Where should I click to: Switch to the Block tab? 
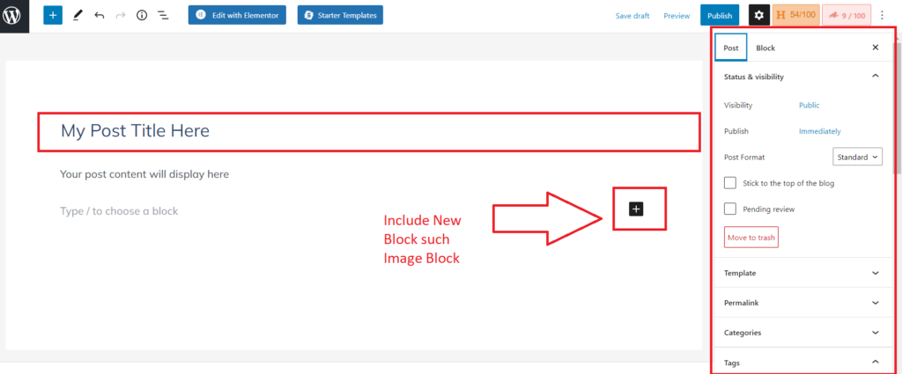coord(765,48)
